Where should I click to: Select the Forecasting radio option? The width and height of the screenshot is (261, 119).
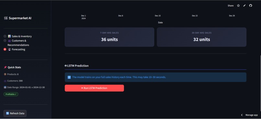tap(5, 49)
